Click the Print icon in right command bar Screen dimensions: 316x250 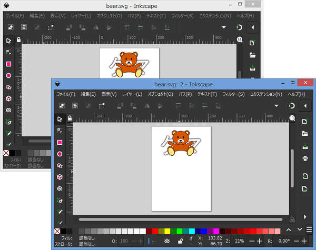pos(304,158)
